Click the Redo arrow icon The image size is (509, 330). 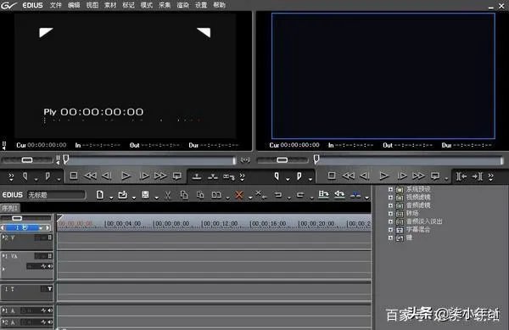300,194
